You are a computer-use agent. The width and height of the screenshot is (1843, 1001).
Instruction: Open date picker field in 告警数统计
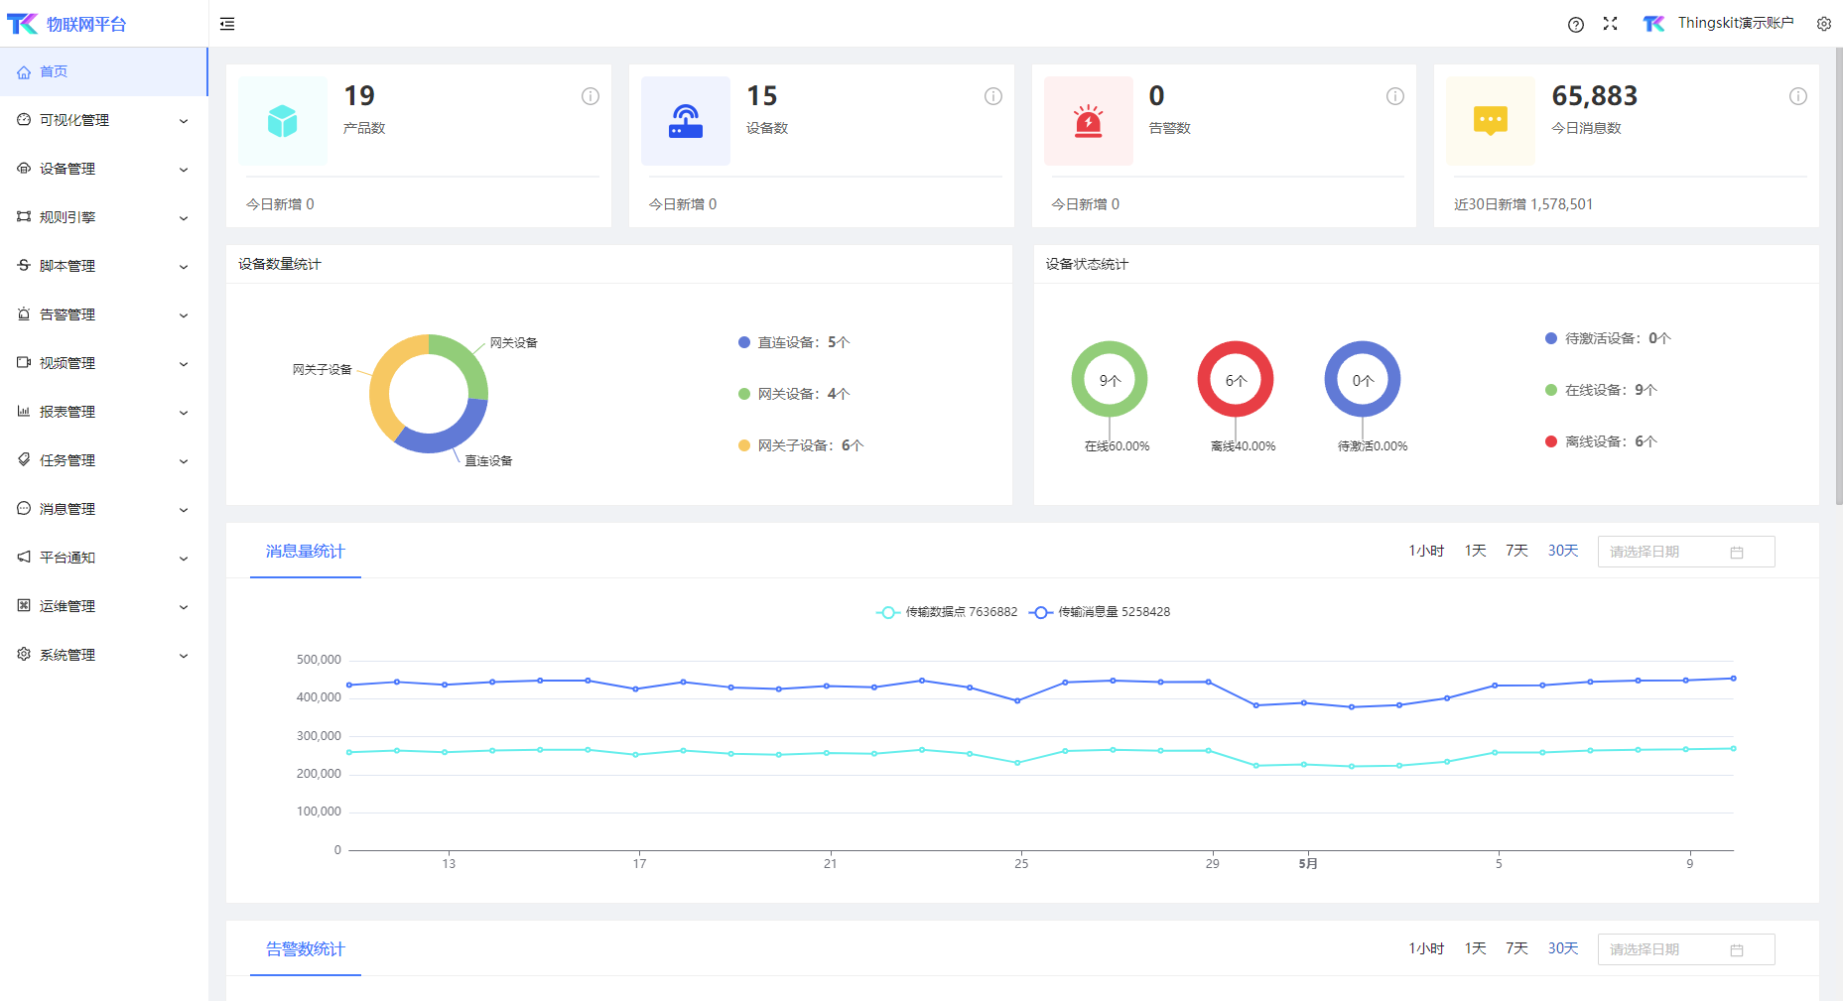tap(1686, 949)
